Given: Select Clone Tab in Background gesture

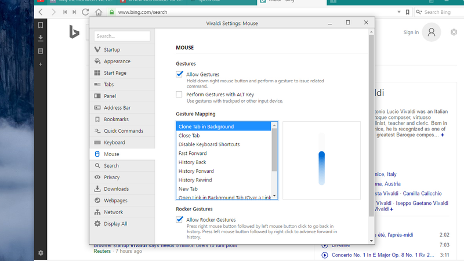Looking at the screenshot, I should pos(223,126).
